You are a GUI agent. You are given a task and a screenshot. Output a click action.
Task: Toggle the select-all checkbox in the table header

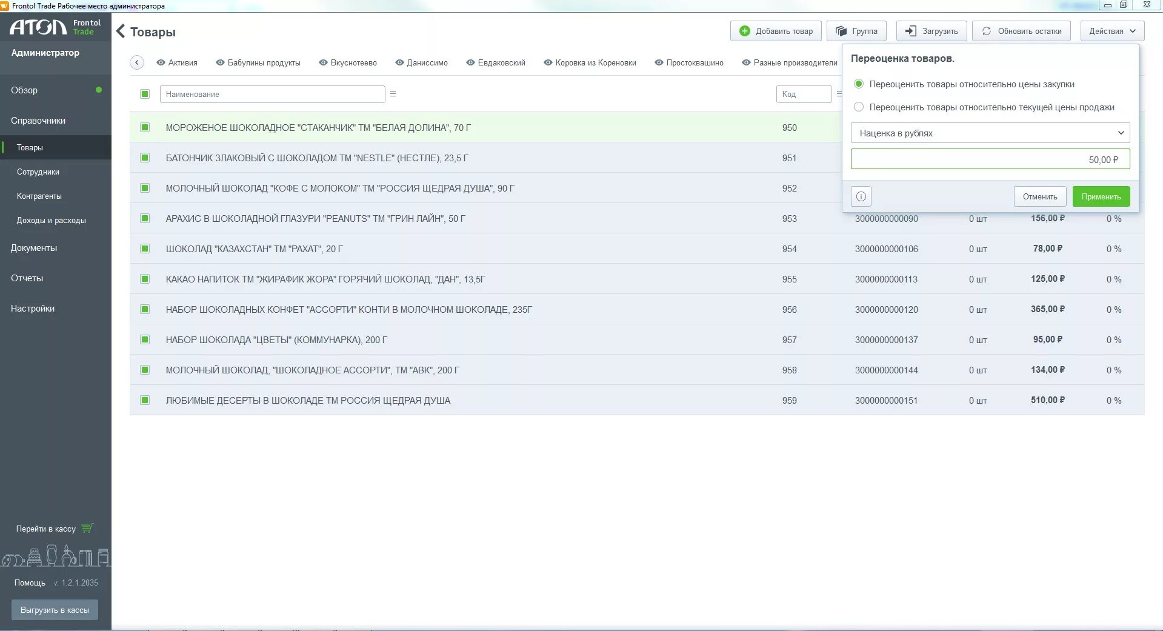(x=145, y=94)
